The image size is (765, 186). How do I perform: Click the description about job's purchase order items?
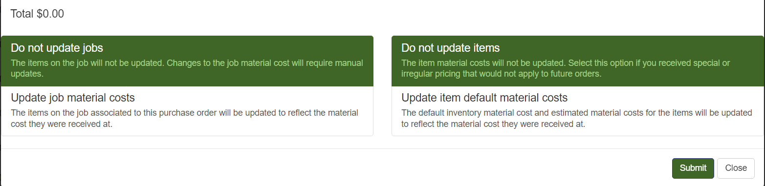[185, 118]
